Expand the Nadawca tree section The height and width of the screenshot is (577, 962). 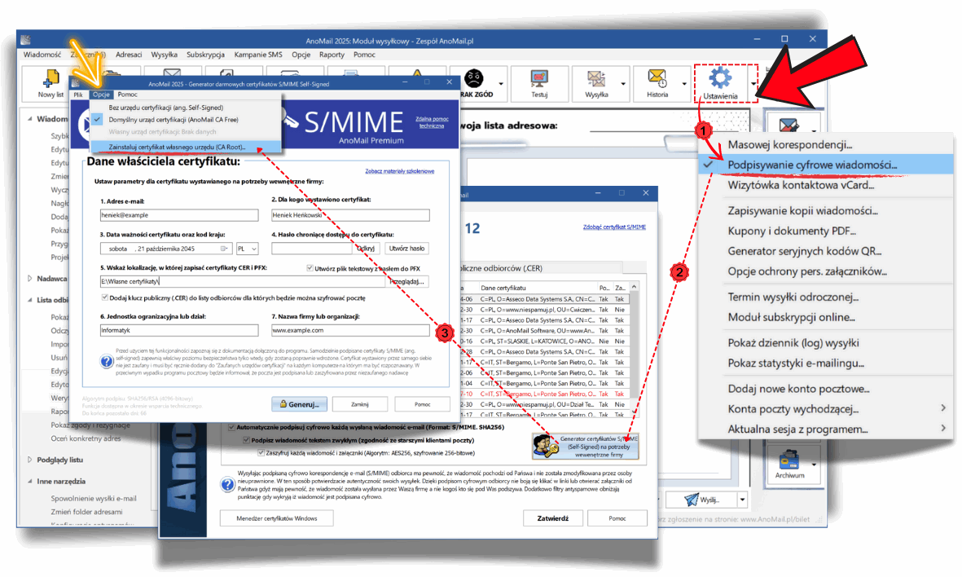click(30, 279)
